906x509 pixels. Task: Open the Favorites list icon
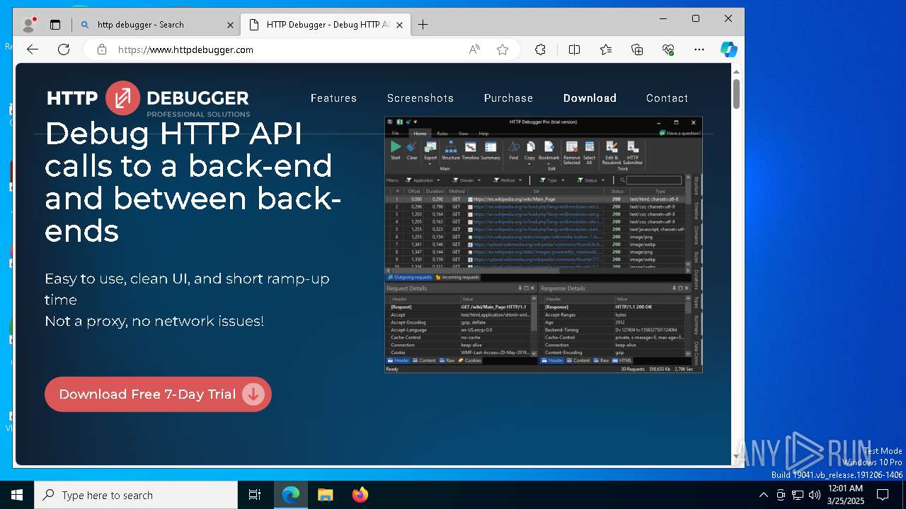[606, 49]
